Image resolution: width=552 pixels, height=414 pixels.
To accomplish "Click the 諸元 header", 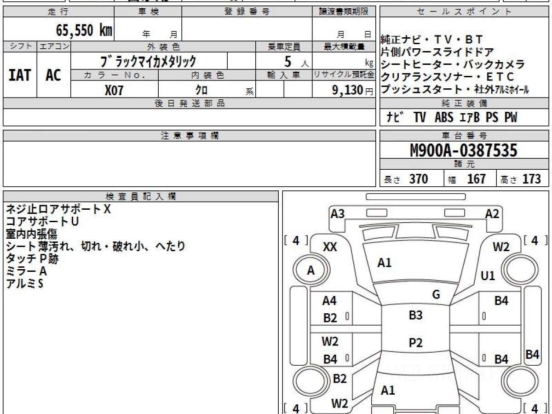I will 464,164.
